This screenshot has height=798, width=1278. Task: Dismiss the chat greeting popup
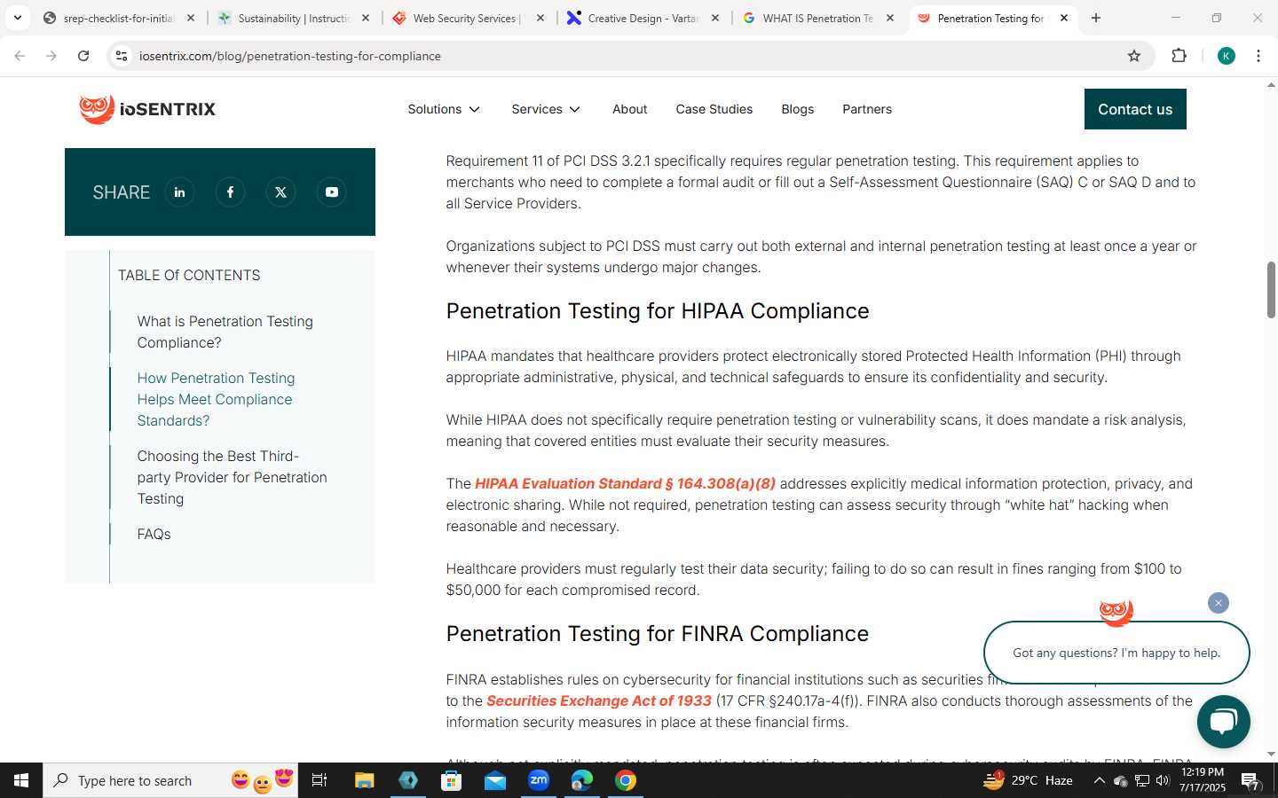point(1218,603)
